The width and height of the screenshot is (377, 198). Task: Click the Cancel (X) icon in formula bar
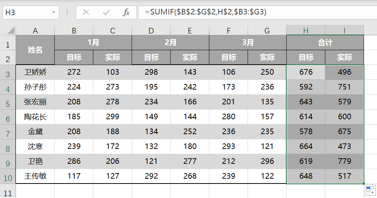point(86,13)
